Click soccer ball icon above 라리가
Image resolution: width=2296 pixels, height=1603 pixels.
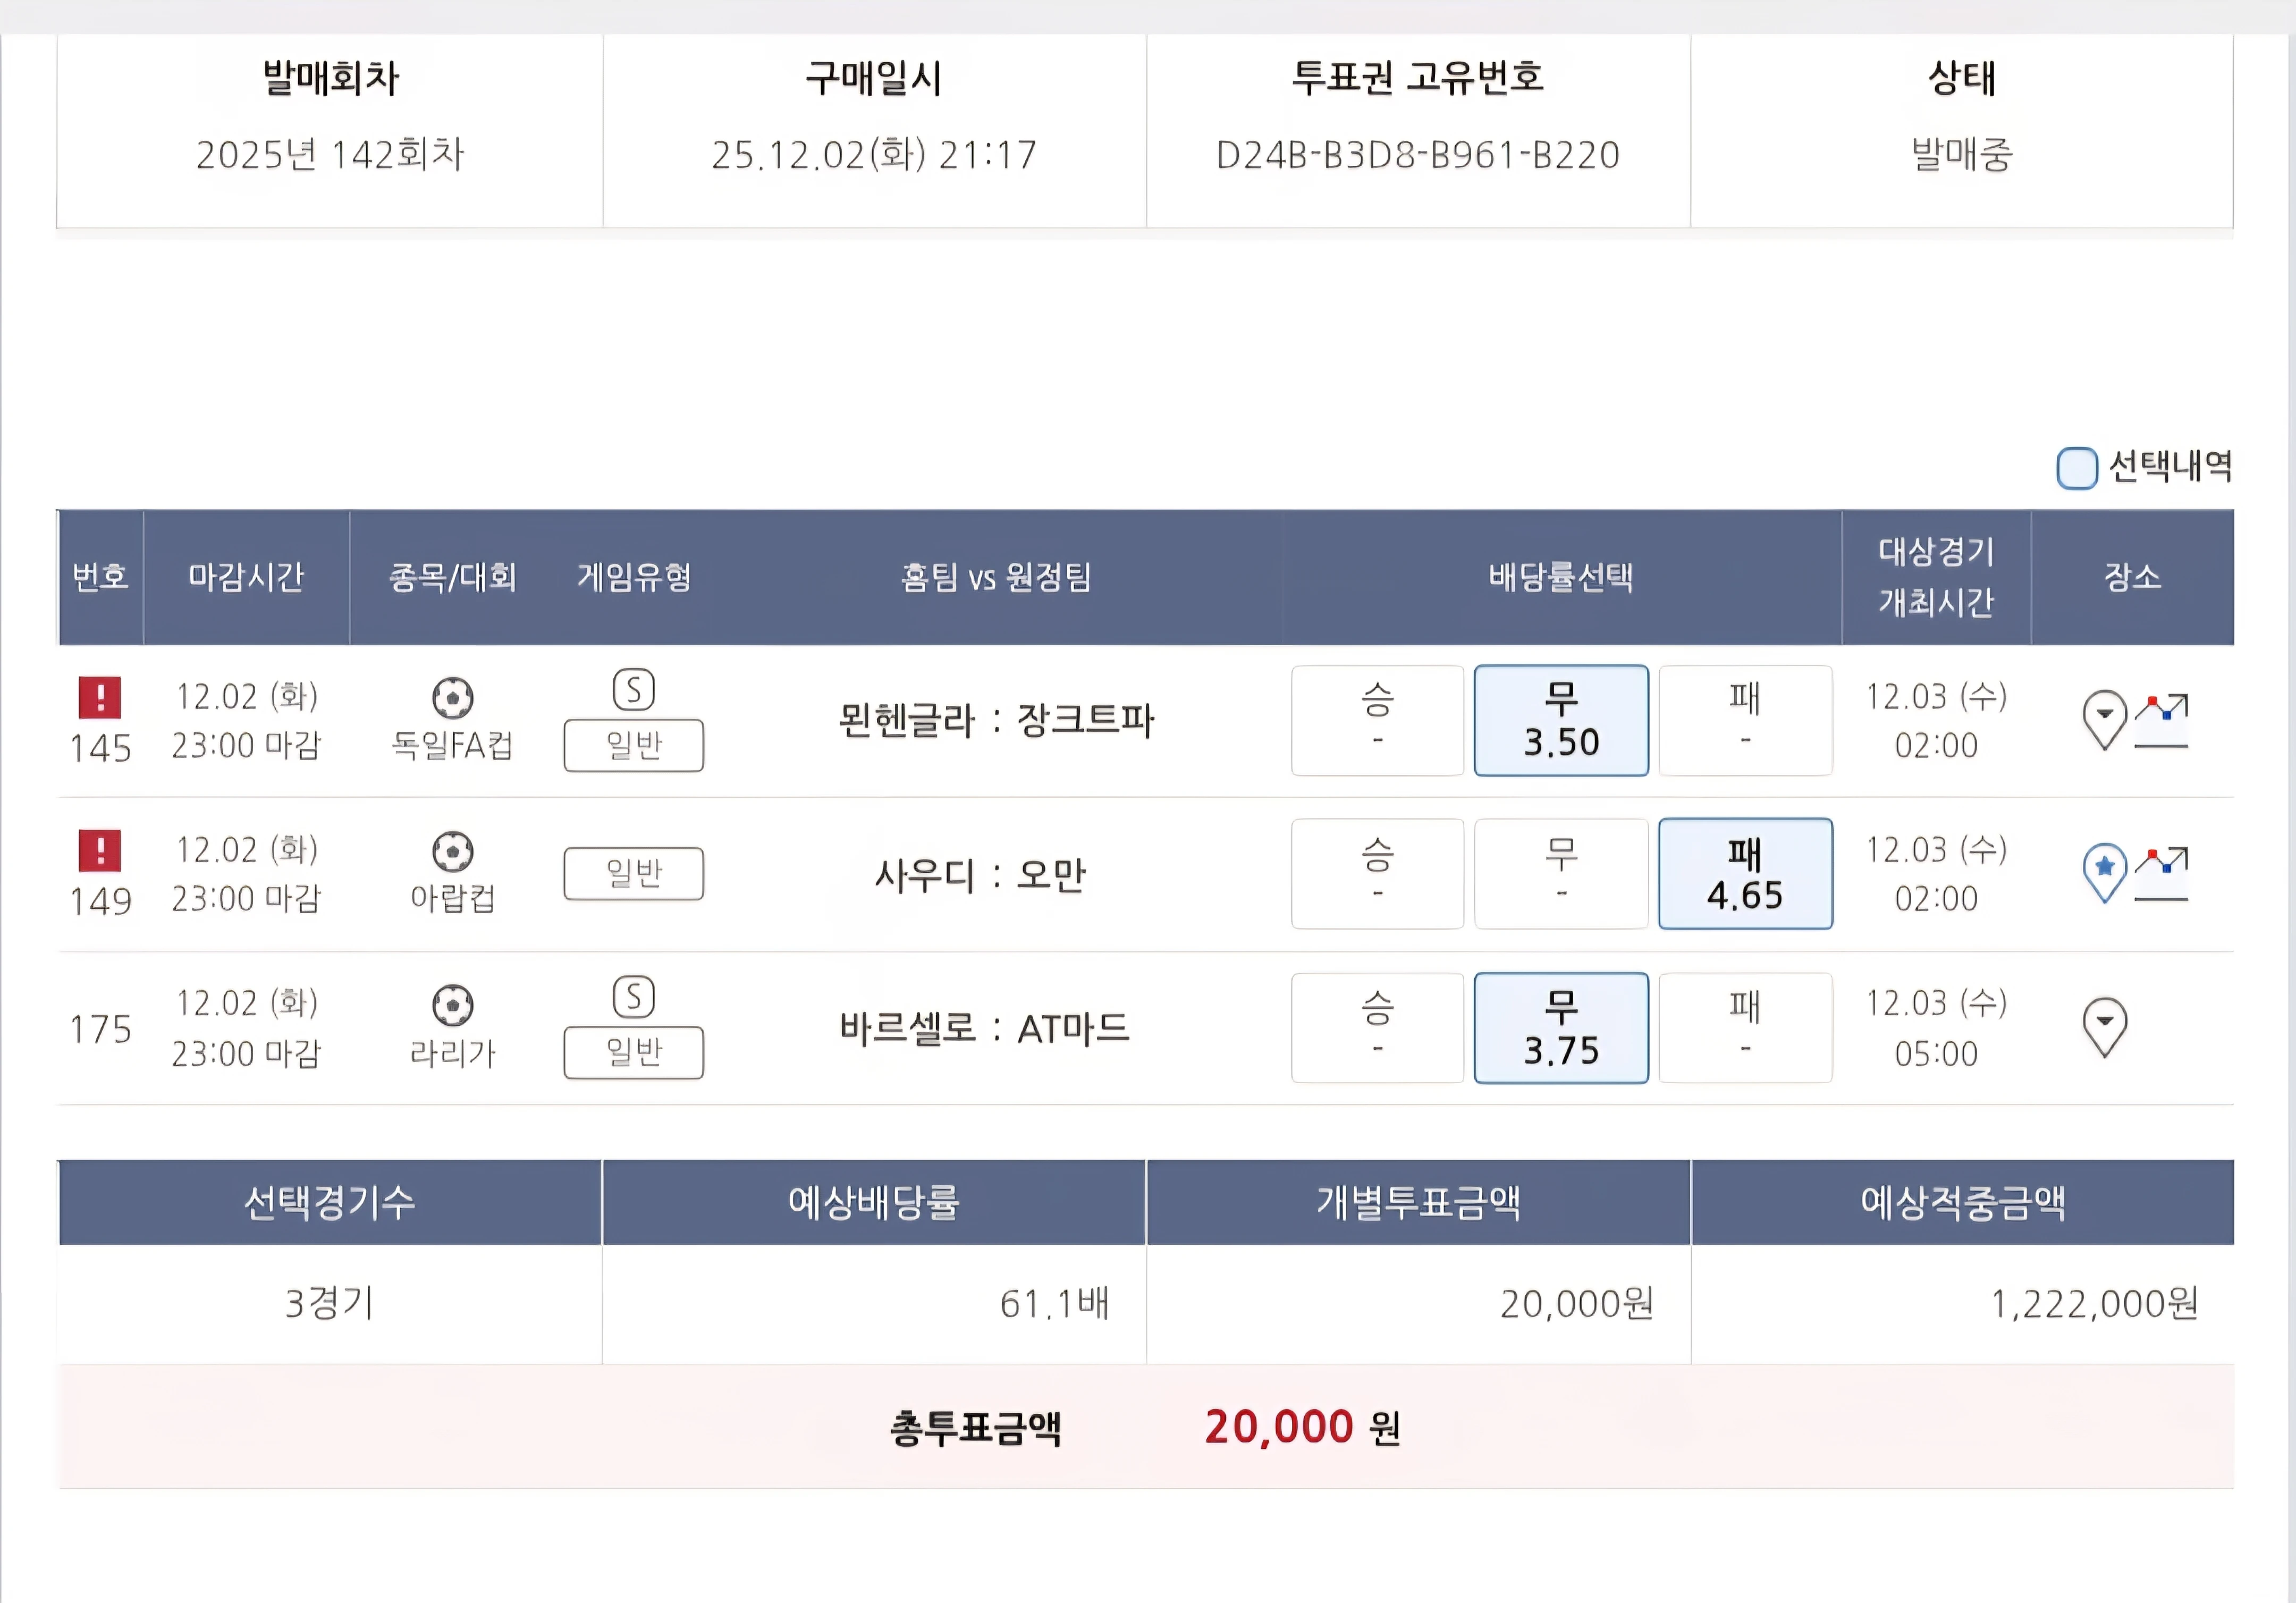pos(452,1005)
